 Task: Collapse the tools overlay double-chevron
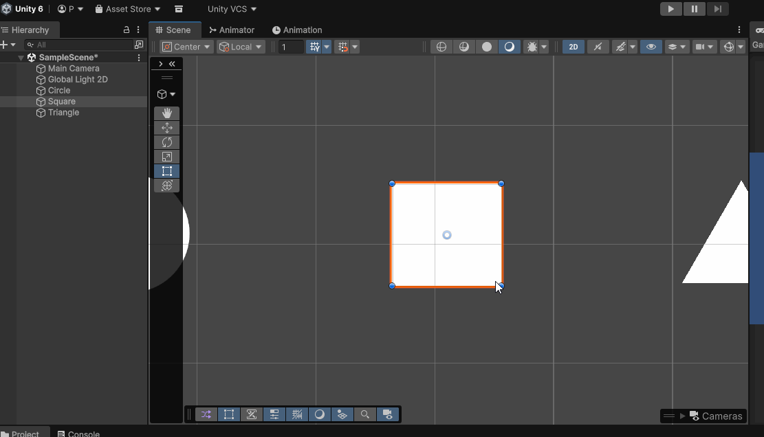(x=172, y=64)
